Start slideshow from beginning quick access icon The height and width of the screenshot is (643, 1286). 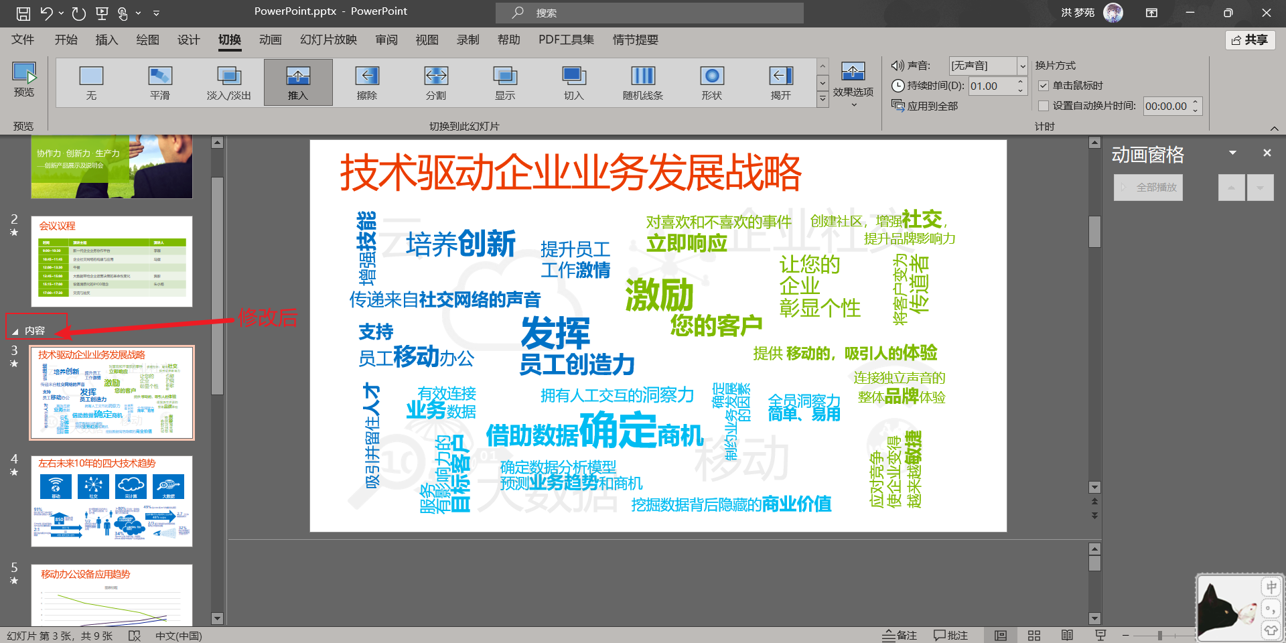pyautogui.click(x=102, y=13)
